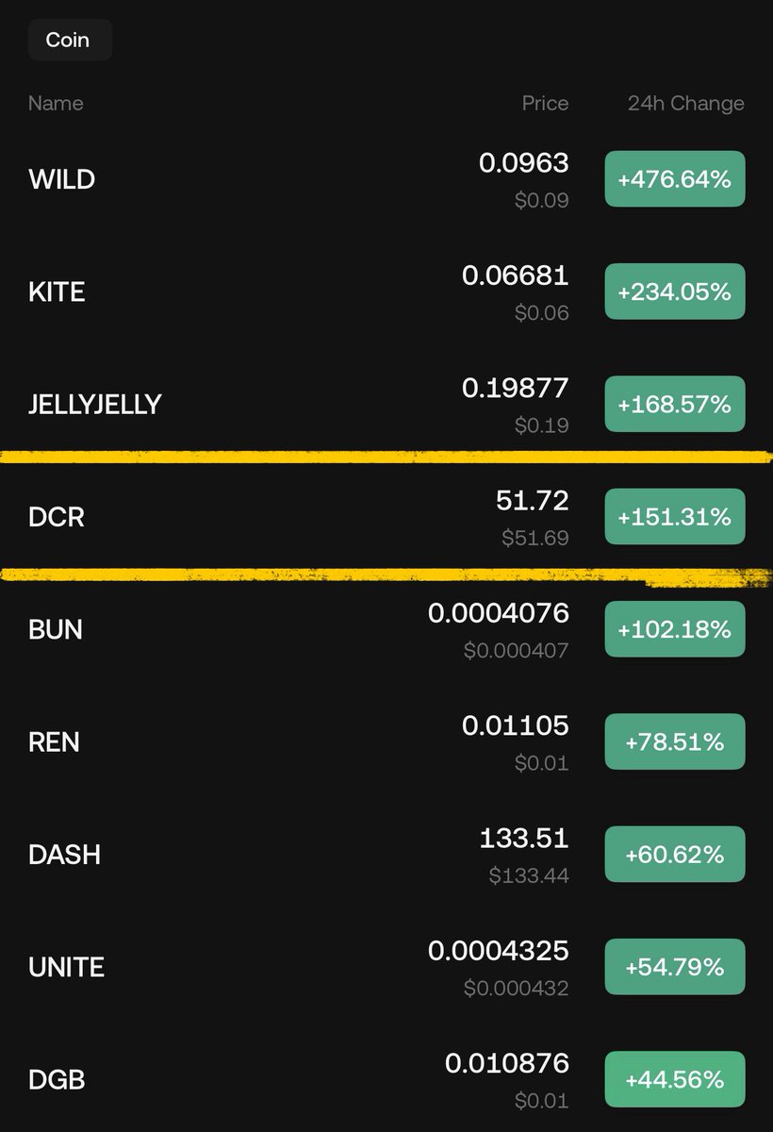Open the KITE coin row
This screenshot has height=1132, width=773.
58,291
